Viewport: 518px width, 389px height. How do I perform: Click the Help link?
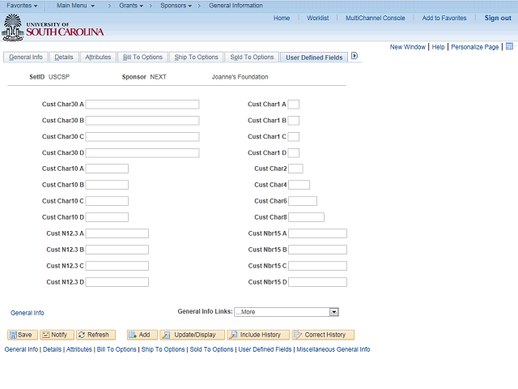(x=438, y=47)
